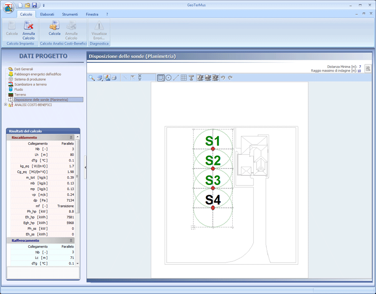Screen dimensions: 376x294
Task: Toggle the grid display icon
Action: (183, 78)
